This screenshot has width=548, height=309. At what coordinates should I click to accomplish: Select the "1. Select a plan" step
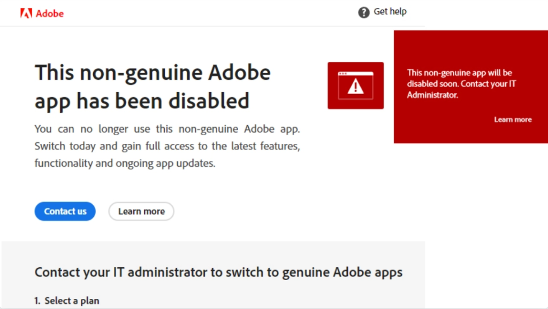67,300
